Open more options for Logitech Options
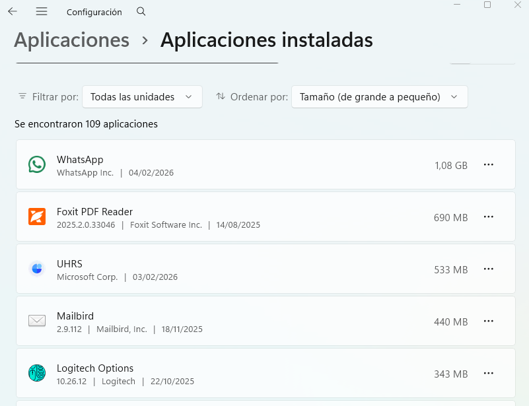 tap(489, 373)
